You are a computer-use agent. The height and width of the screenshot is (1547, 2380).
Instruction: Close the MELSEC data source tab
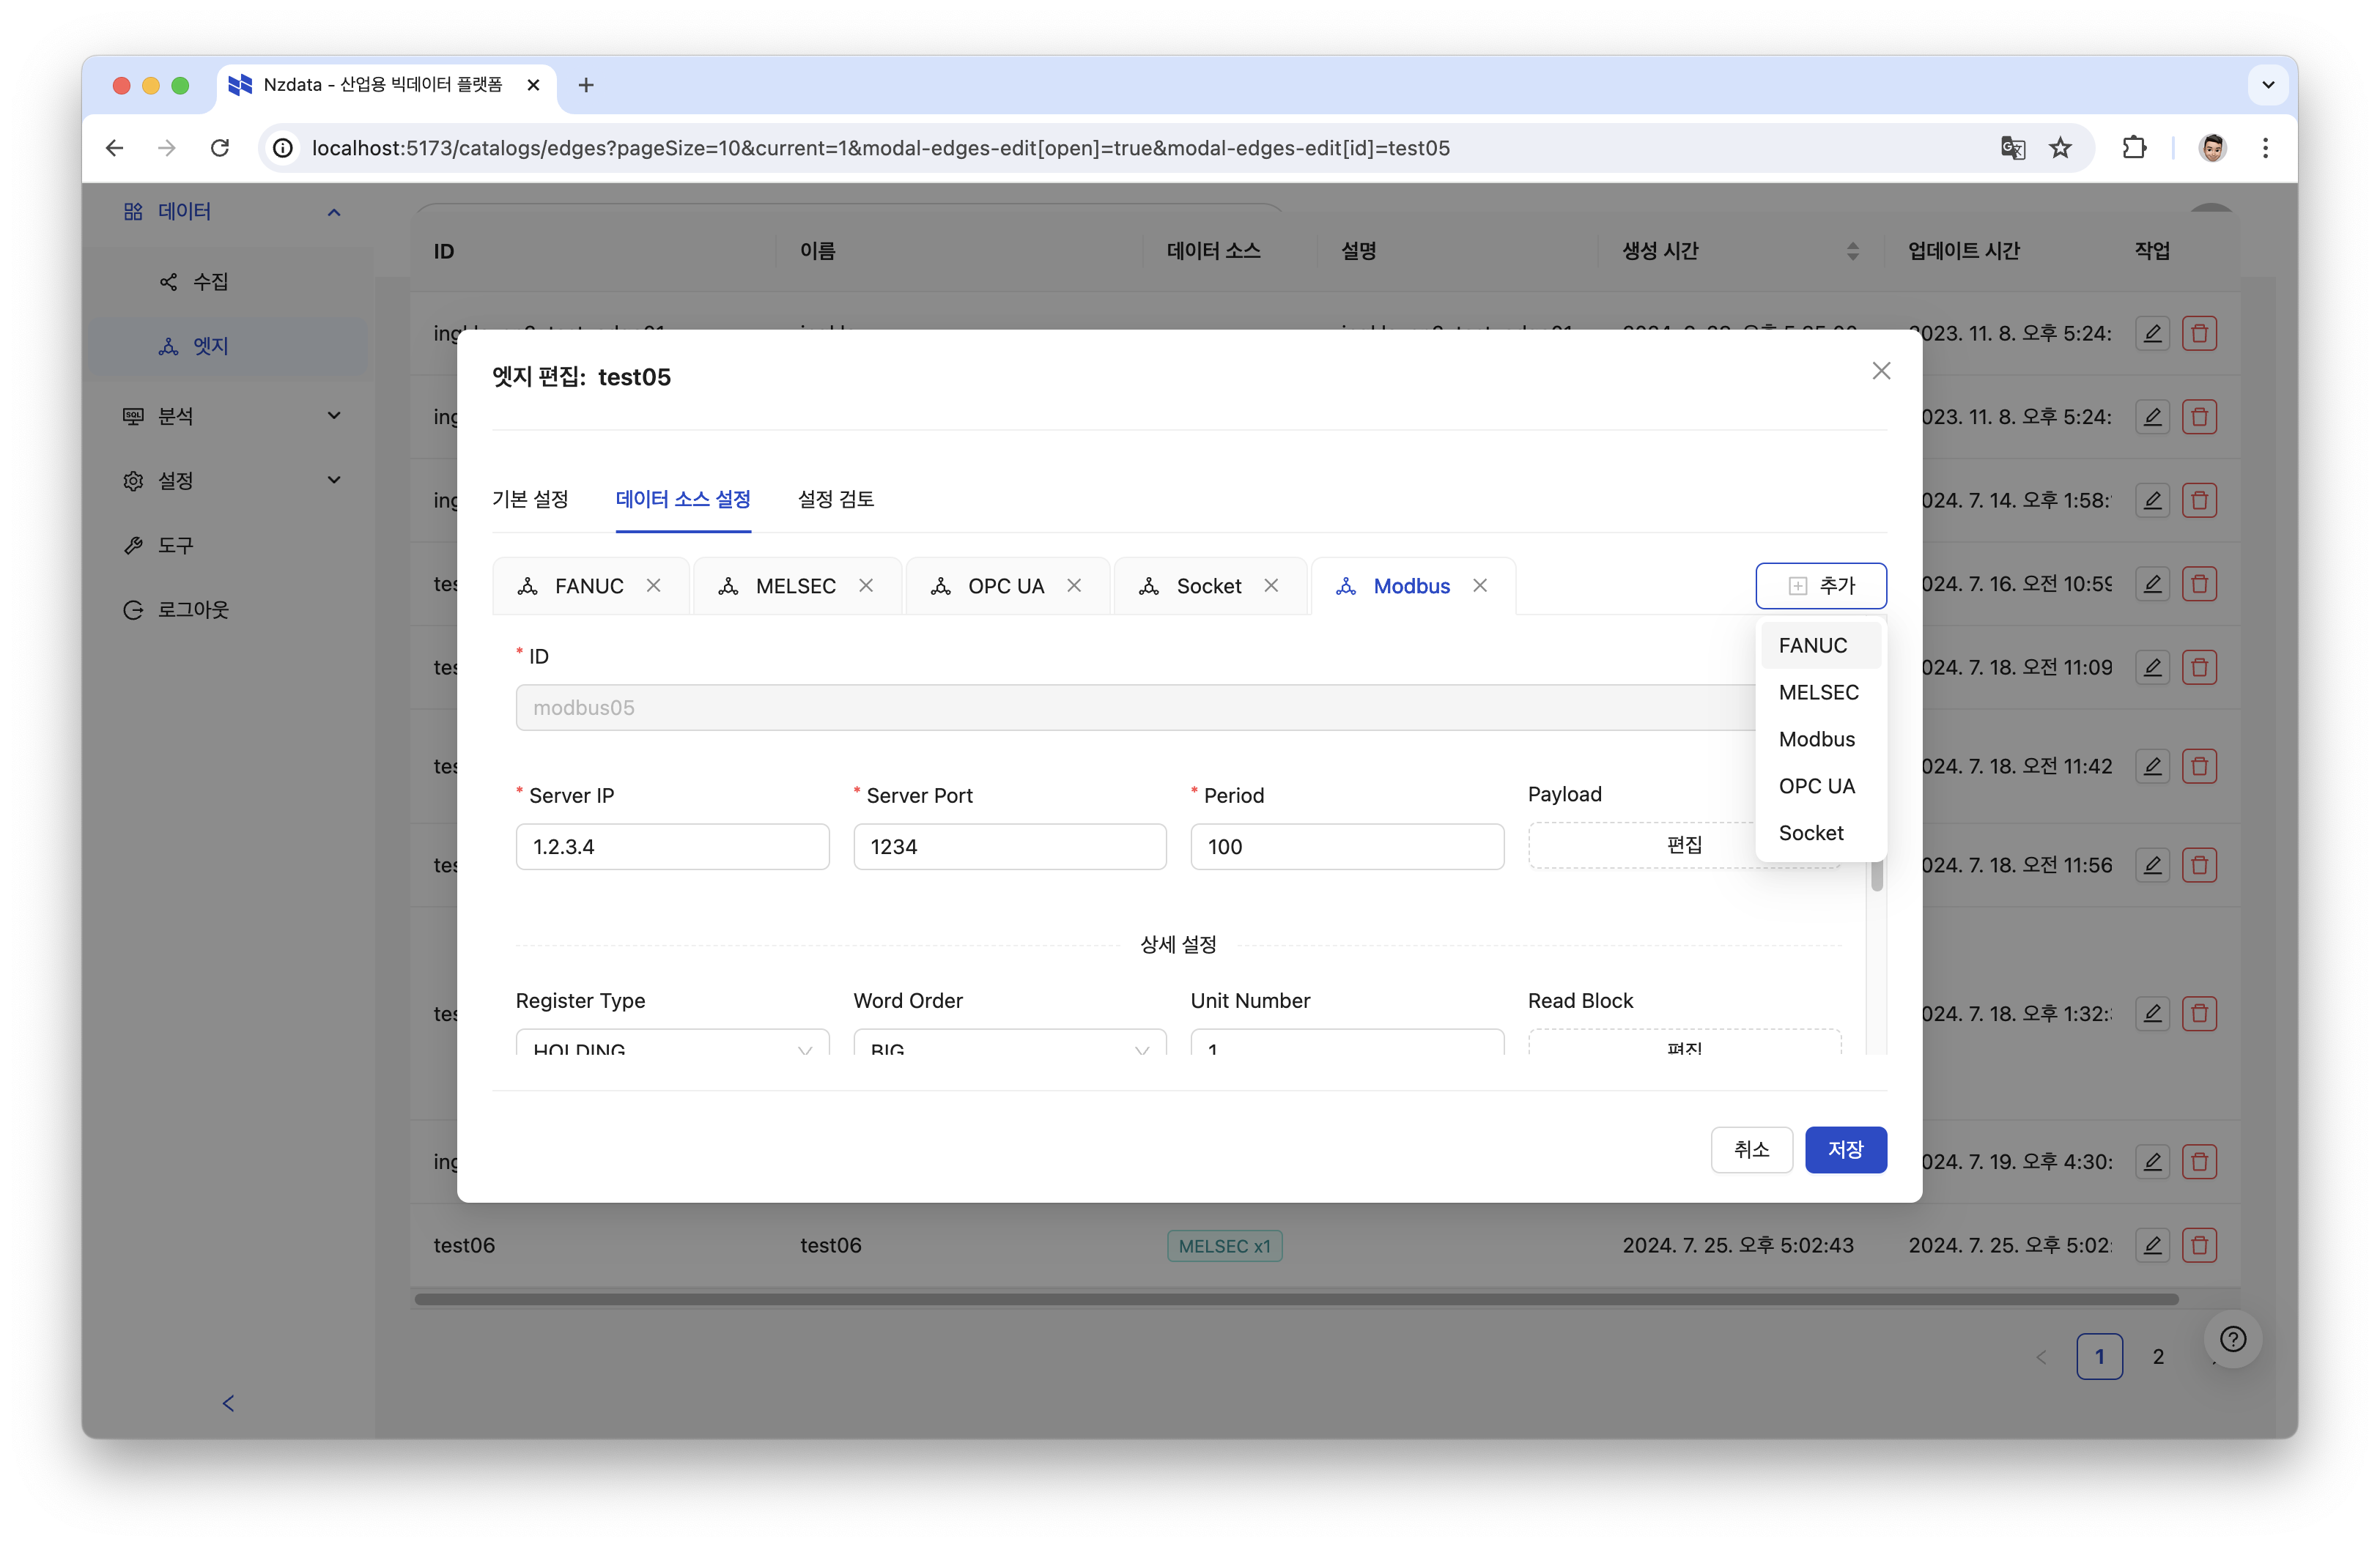866,586
